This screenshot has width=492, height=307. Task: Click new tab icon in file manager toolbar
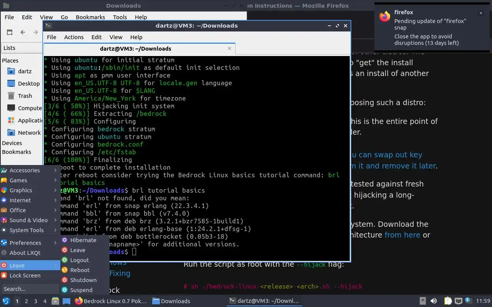click(10, 32)
